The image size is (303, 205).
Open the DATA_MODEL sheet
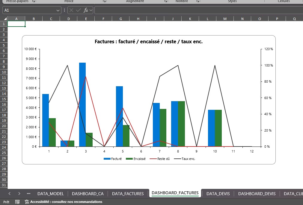pyautogui.click(x=50, y=193)
